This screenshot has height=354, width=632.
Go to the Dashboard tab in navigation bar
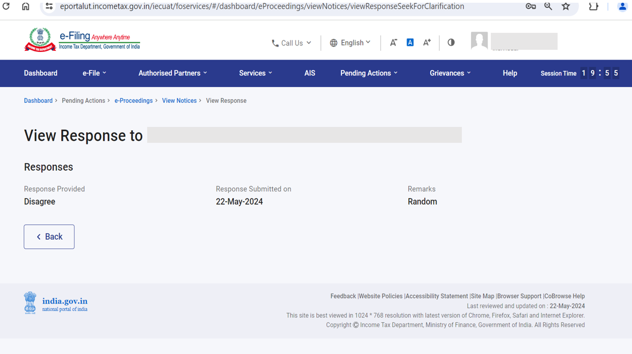coord(40,73)
